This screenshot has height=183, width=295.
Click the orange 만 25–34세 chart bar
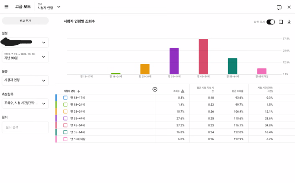click(x=145, y=69)
